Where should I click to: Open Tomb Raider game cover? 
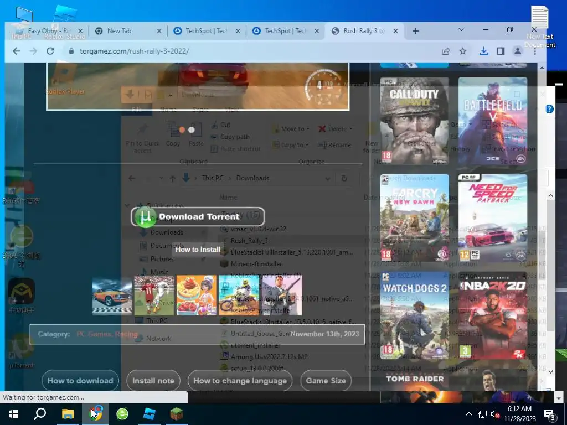(x=415, y=386)
